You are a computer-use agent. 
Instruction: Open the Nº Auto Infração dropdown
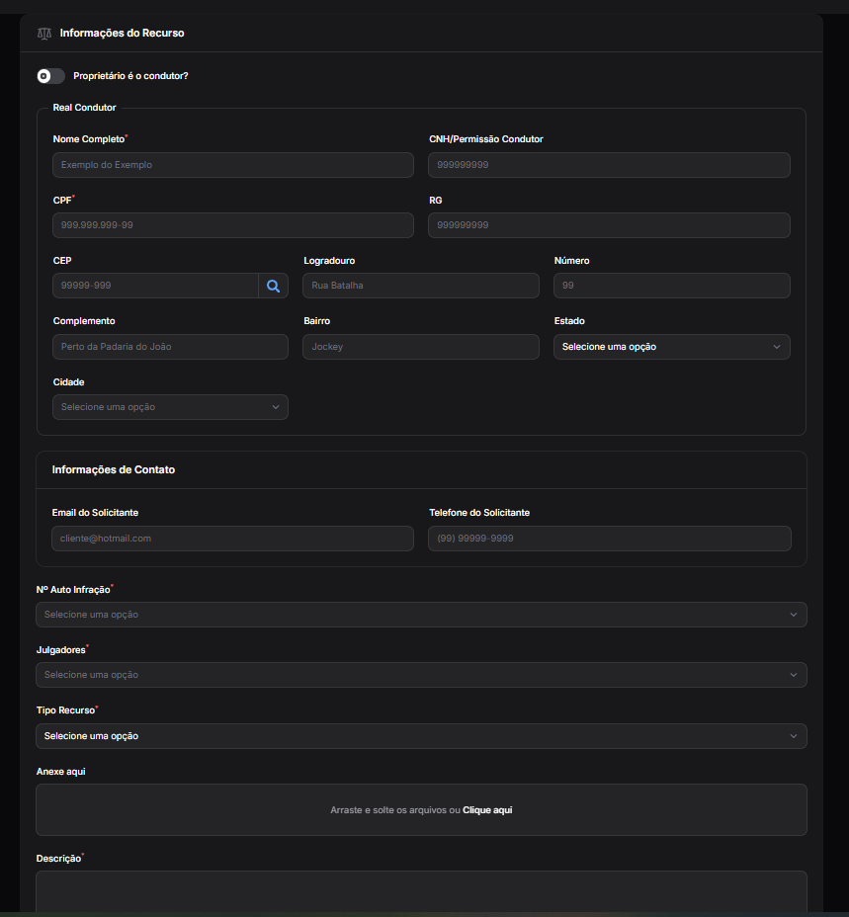tap(421, 615)
